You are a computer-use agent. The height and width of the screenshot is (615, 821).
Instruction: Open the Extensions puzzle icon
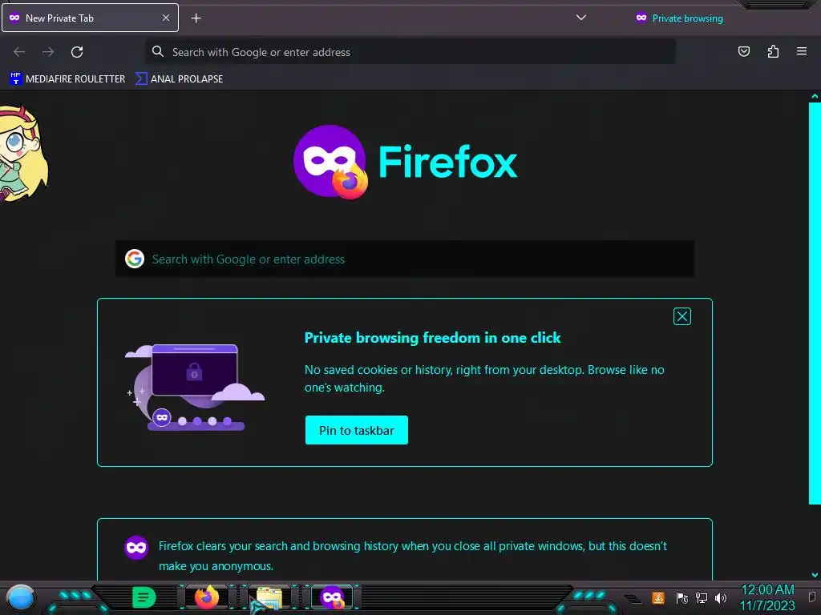pyautogui.click(x=773, y=51)
